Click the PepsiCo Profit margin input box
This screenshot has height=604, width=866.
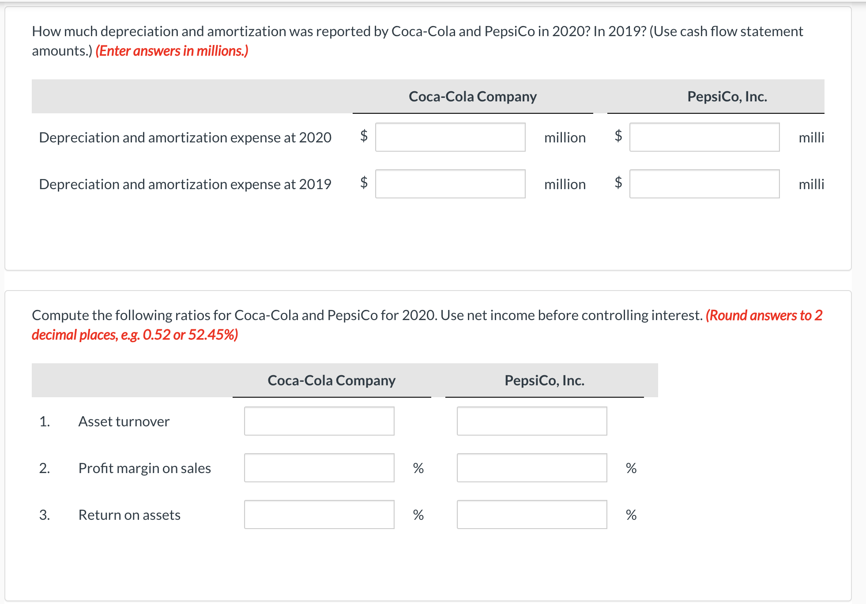pyautogui.click(x=532, y=468)
